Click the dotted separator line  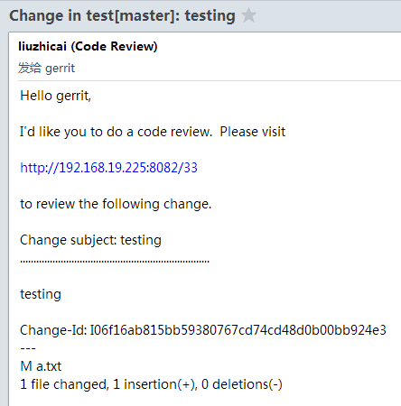pos(115,262)
